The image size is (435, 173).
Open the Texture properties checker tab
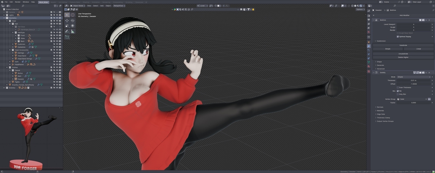point(369,71)
